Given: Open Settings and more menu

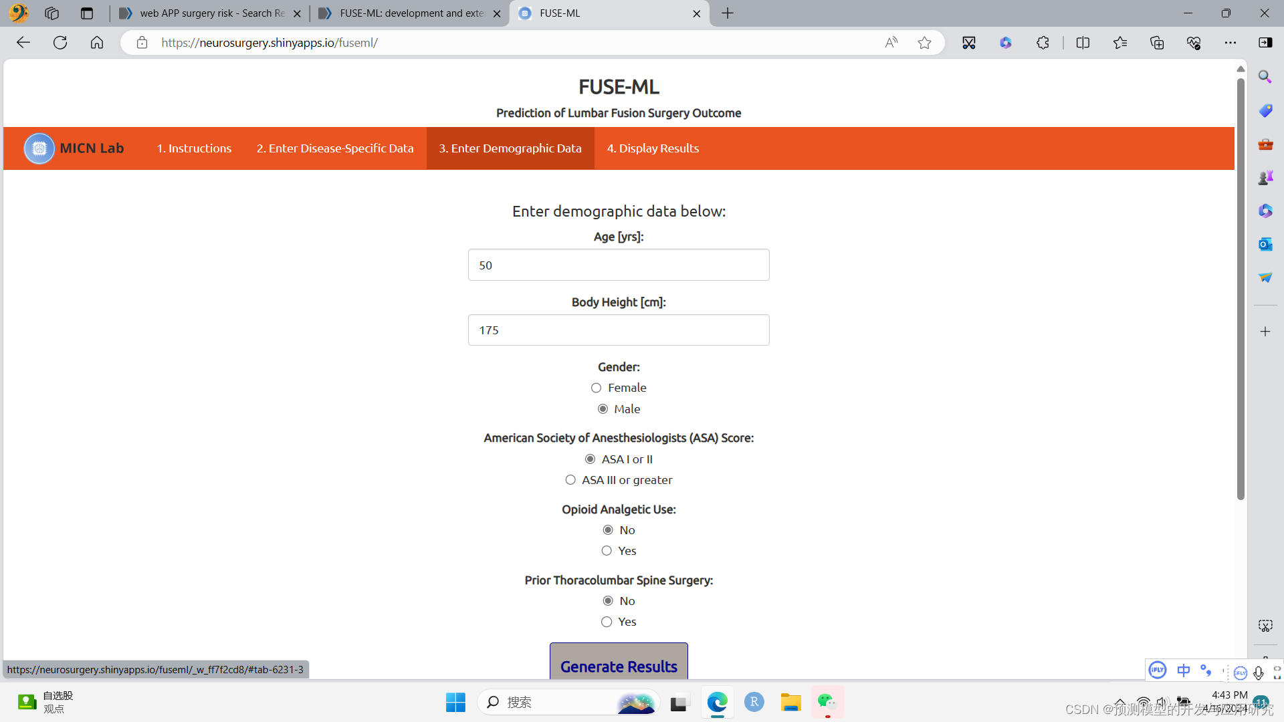Looking at the screenshot, I should (1230, 43).
